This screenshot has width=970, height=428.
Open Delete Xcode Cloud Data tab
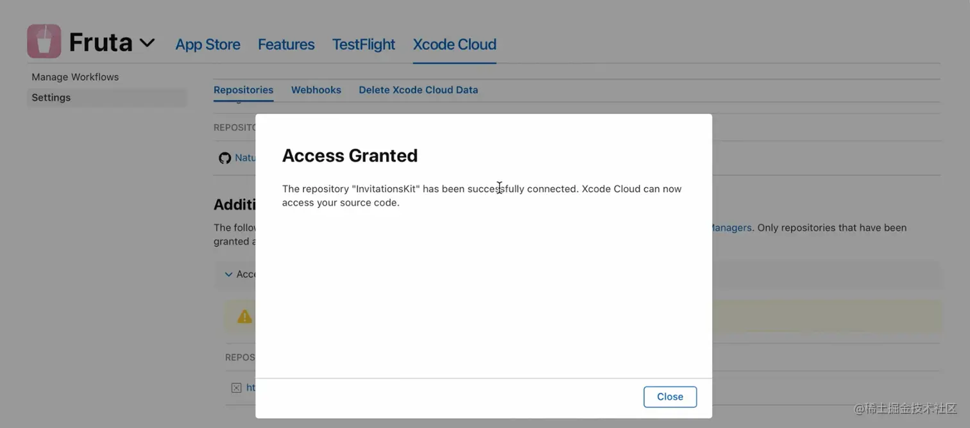point(418,90)
